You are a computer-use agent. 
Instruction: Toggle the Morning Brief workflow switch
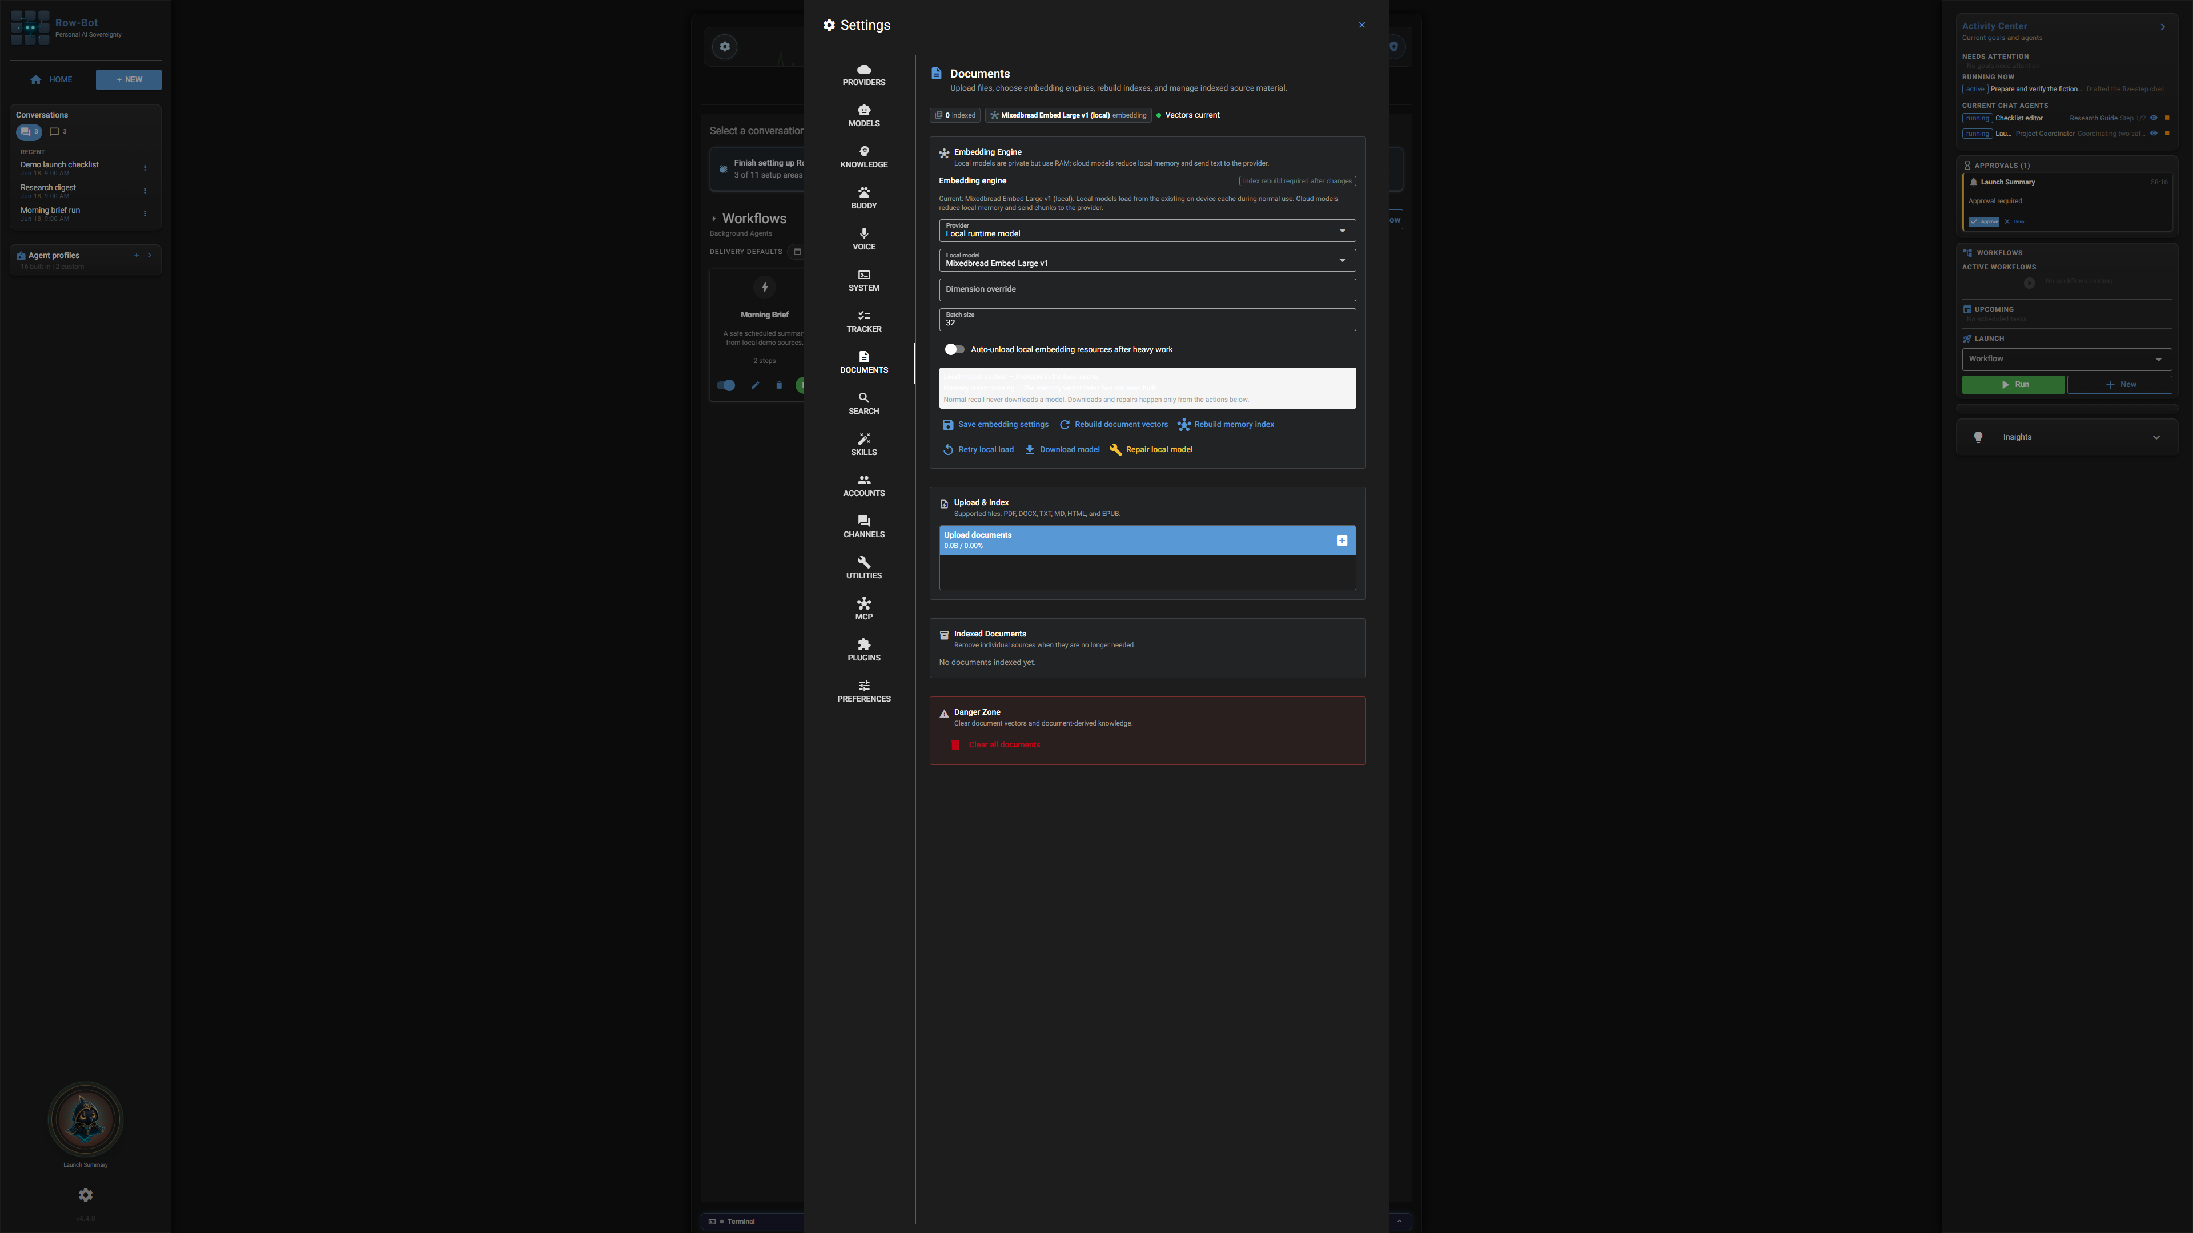725,385
